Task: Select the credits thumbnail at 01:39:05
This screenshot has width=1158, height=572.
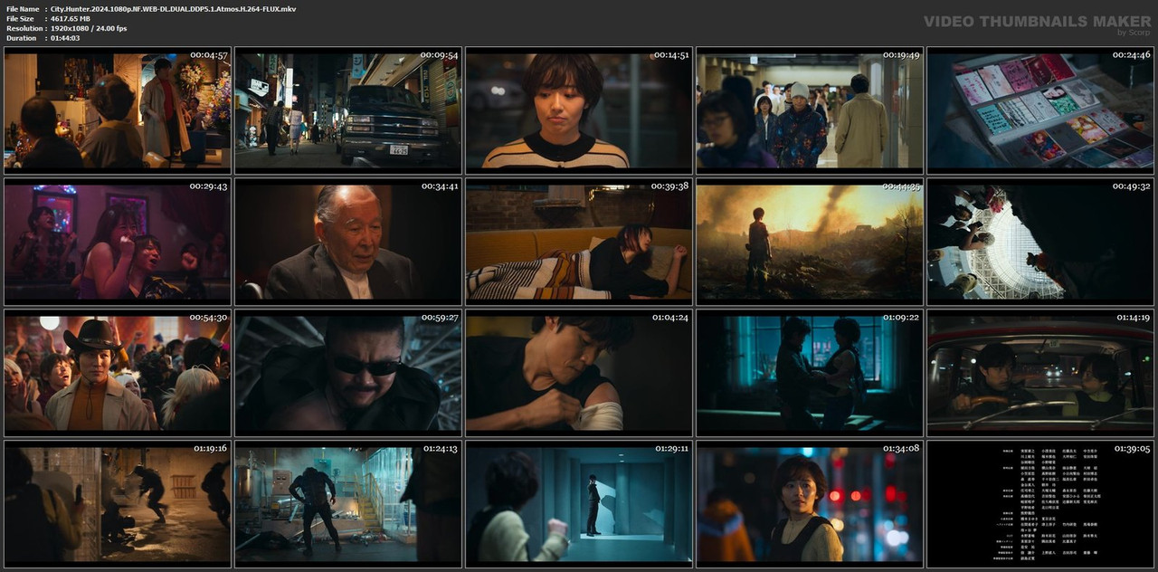Action: tap(1040, 503)
